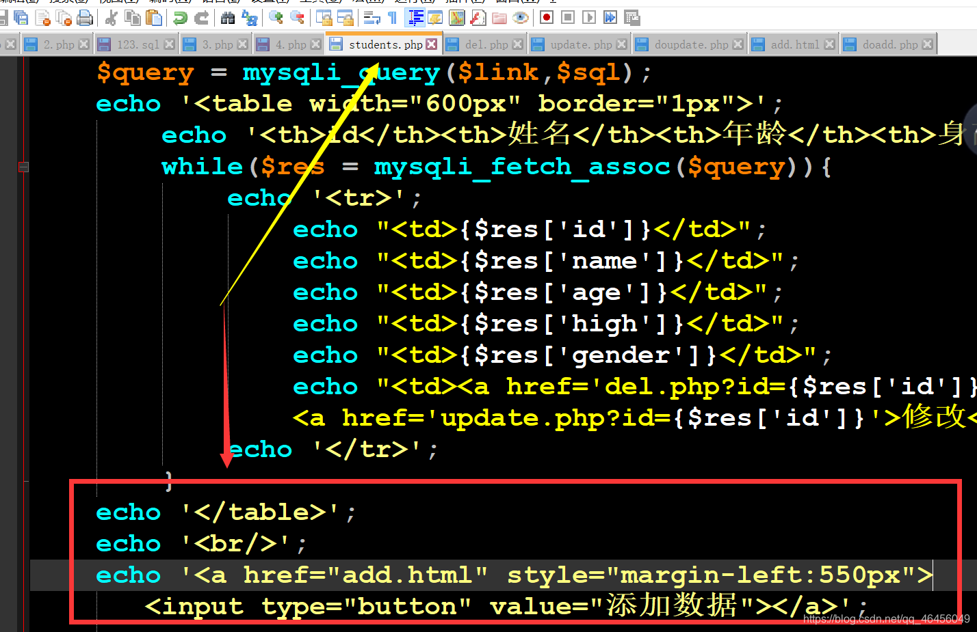Open the doupdate.php tab
The width and height of the screenshot is (977, 632).
[x=691, y=44]
